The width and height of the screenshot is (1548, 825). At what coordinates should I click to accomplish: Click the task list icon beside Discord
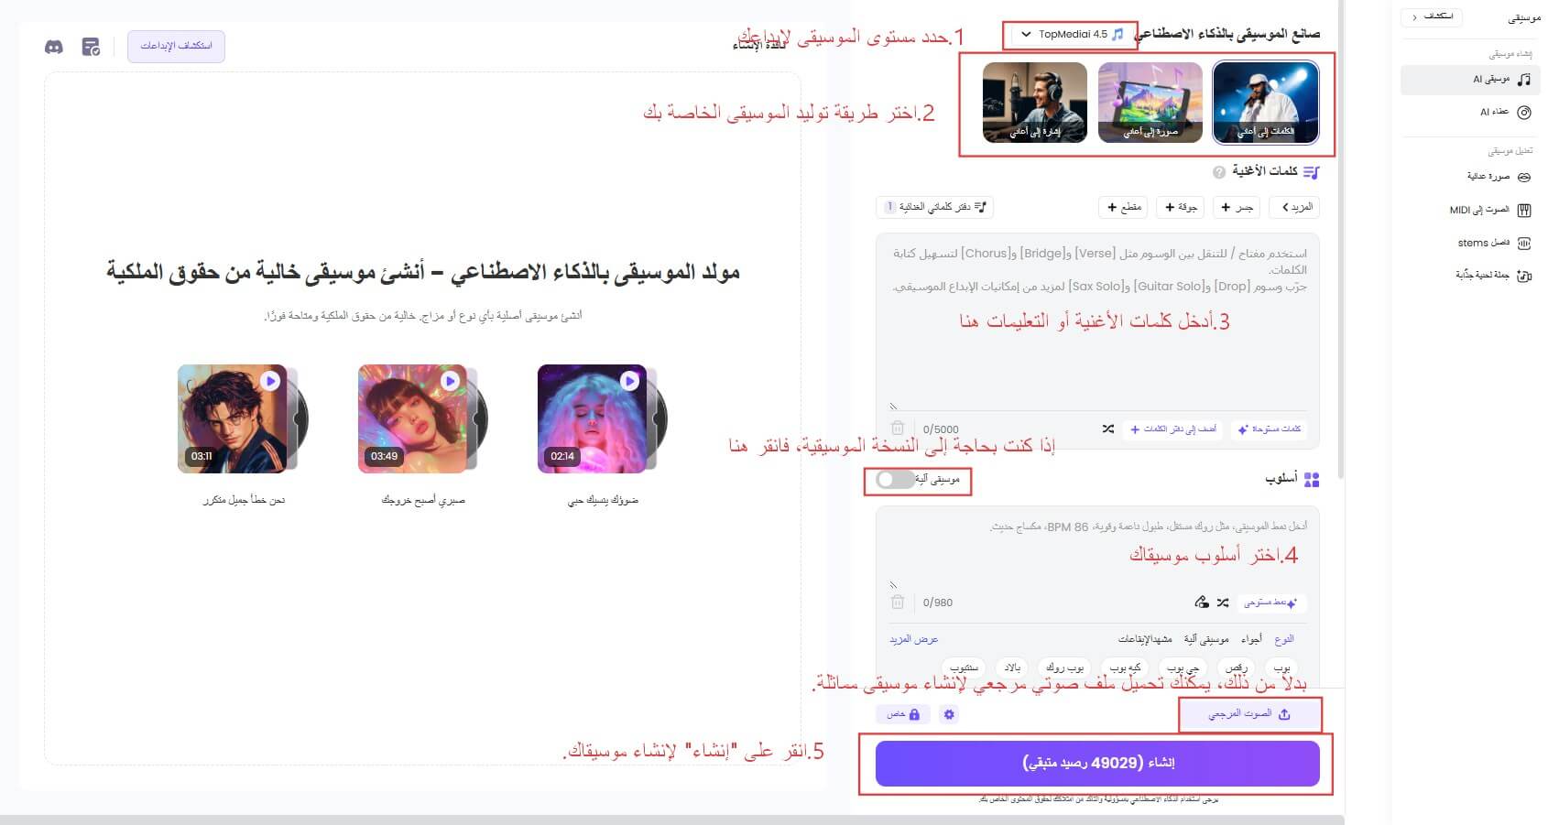tap(91, 47)
